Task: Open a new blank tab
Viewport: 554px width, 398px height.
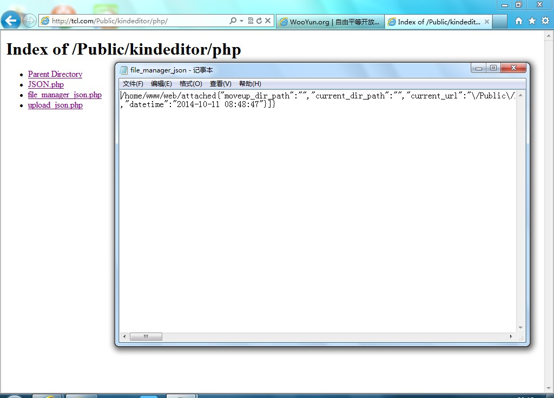Action: [x=499, y=22]
